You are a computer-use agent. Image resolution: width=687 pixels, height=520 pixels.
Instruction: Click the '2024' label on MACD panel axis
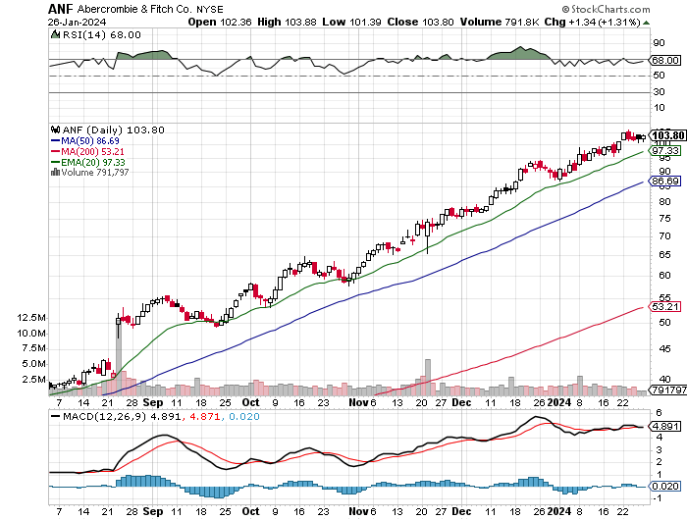[x=559, y=511]
